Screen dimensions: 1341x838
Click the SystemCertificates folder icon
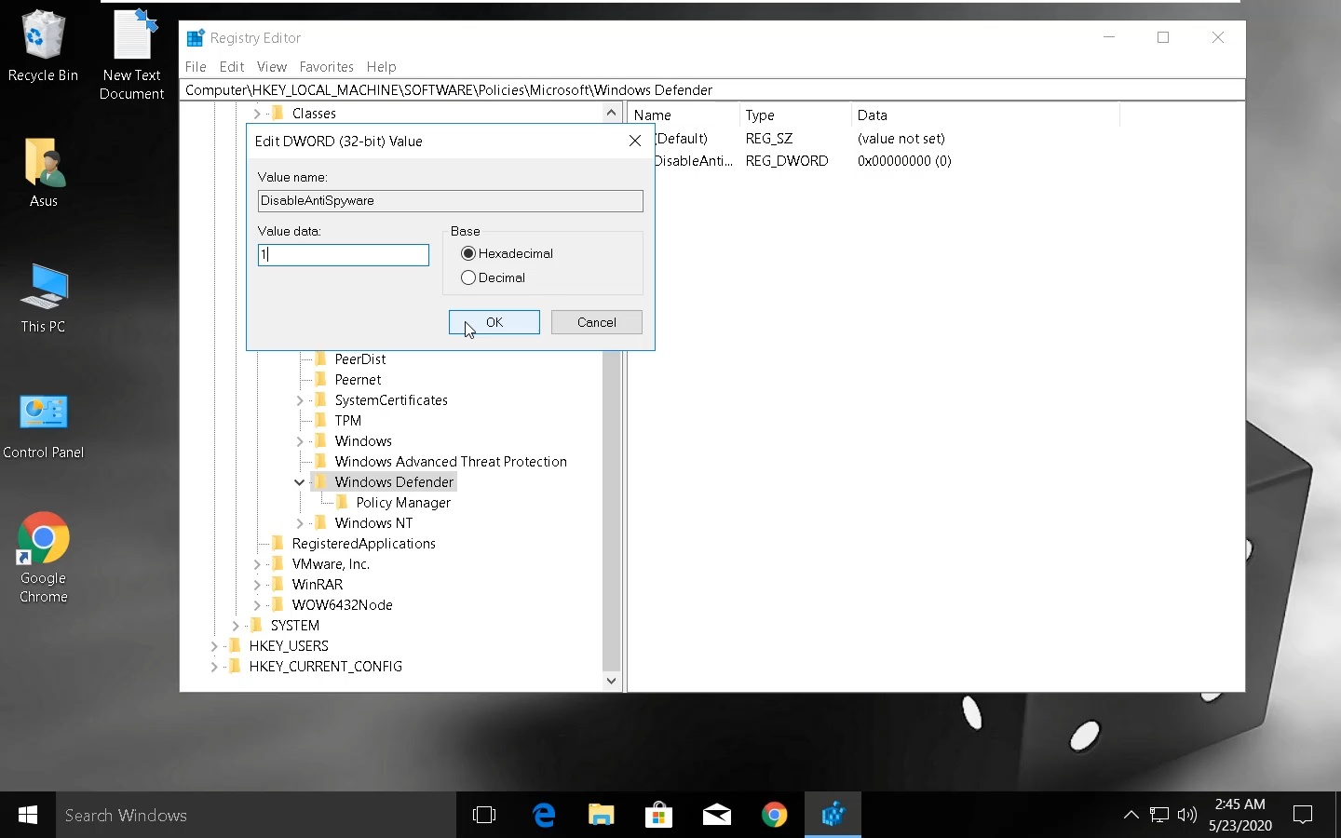pos(320,399)
